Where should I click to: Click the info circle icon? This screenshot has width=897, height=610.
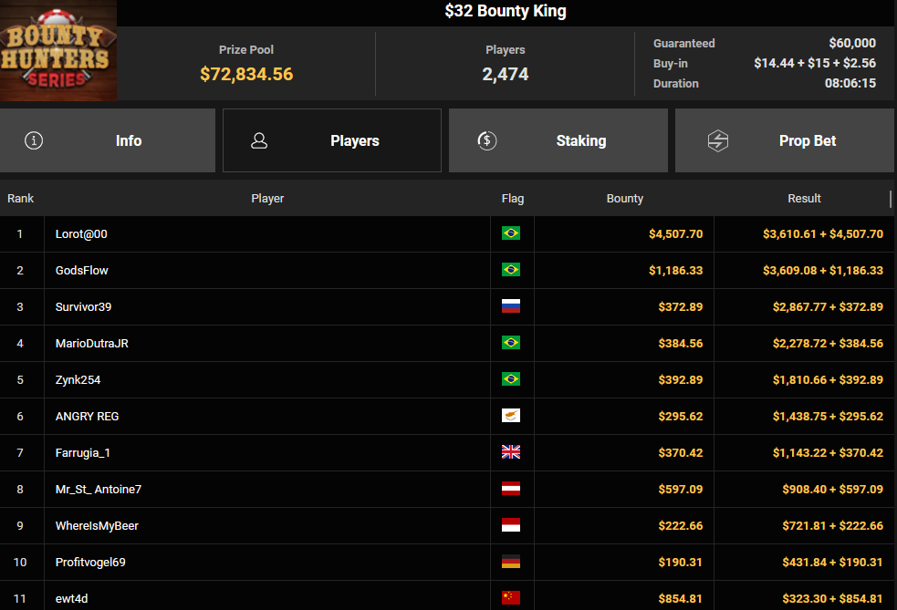click(x=34, y=140)
